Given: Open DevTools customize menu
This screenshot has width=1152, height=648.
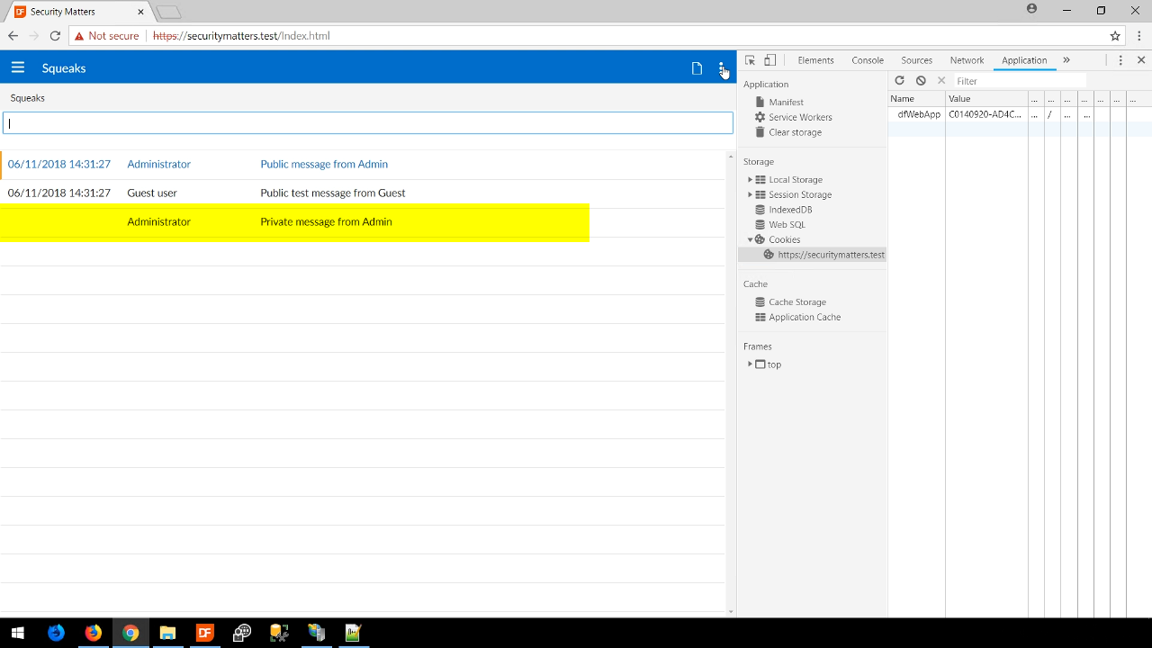Looking at the screenshot, I should (1120, 60).
